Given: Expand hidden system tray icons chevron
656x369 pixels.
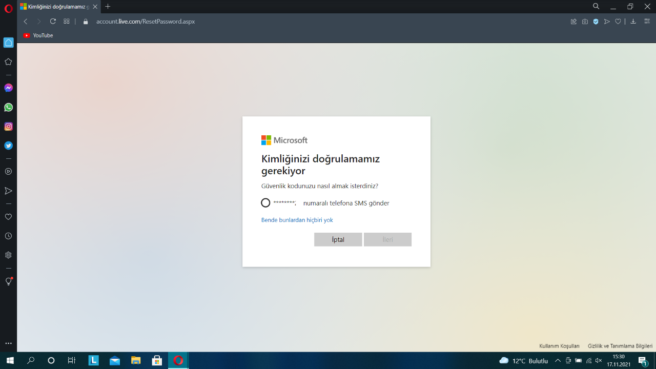Looking at the screenshot, I should tap(558, 361).
